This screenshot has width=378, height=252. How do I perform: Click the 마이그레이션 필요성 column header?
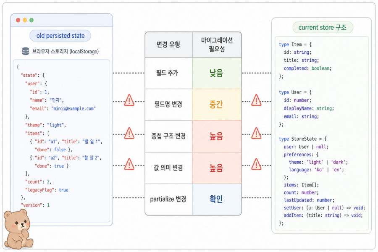(217, 45)
